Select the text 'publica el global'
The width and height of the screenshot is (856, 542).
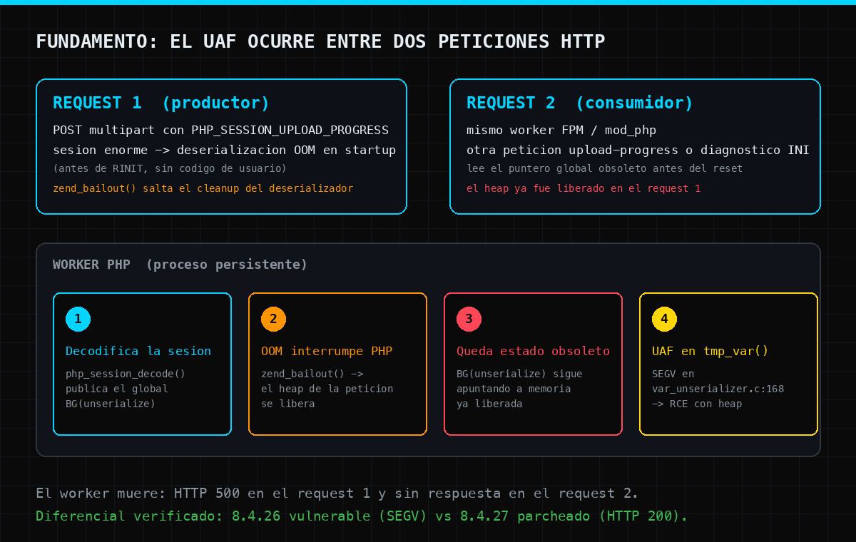point(116,389)
